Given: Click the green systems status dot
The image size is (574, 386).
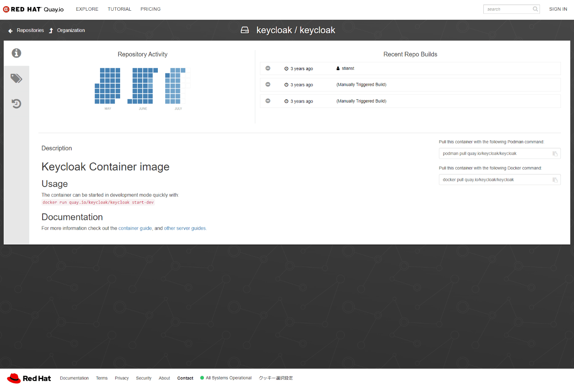Looking at the screenshot, I should coord(202,378).
